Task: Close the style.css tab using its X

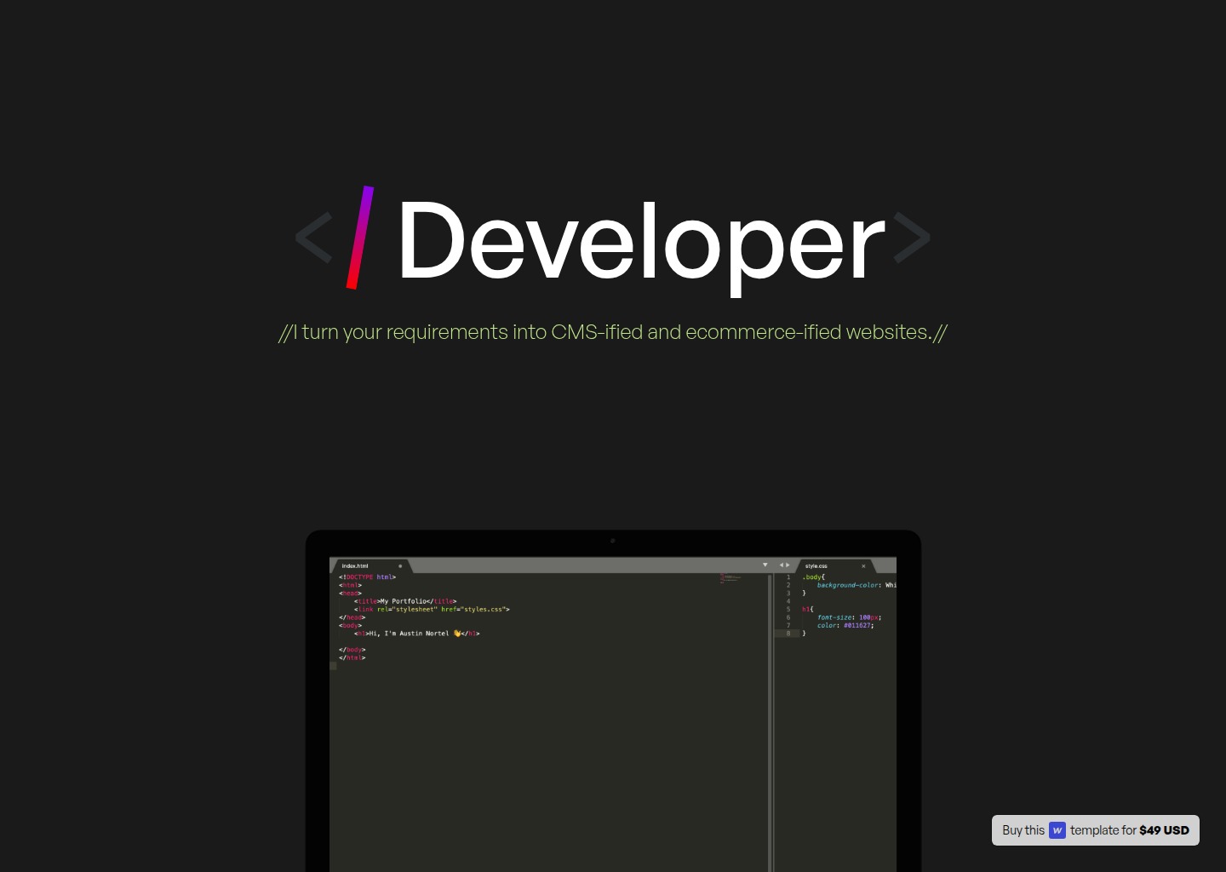Action: 863,565
